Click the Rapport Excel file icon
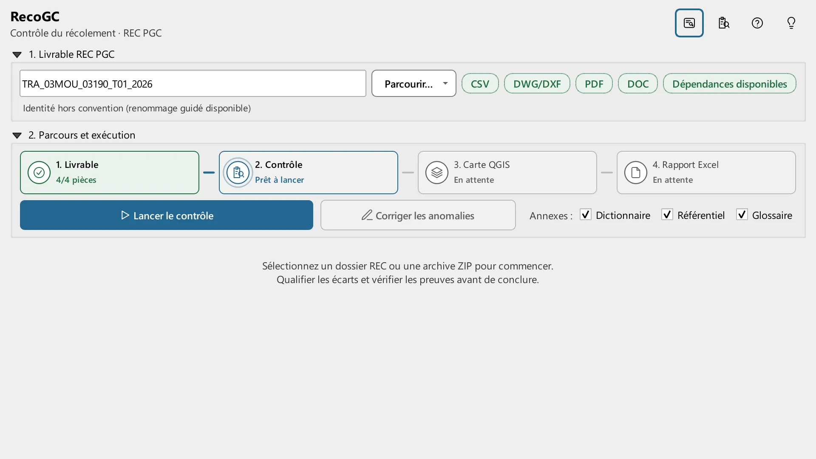This screenshot has height=459, width=816. 635,173
